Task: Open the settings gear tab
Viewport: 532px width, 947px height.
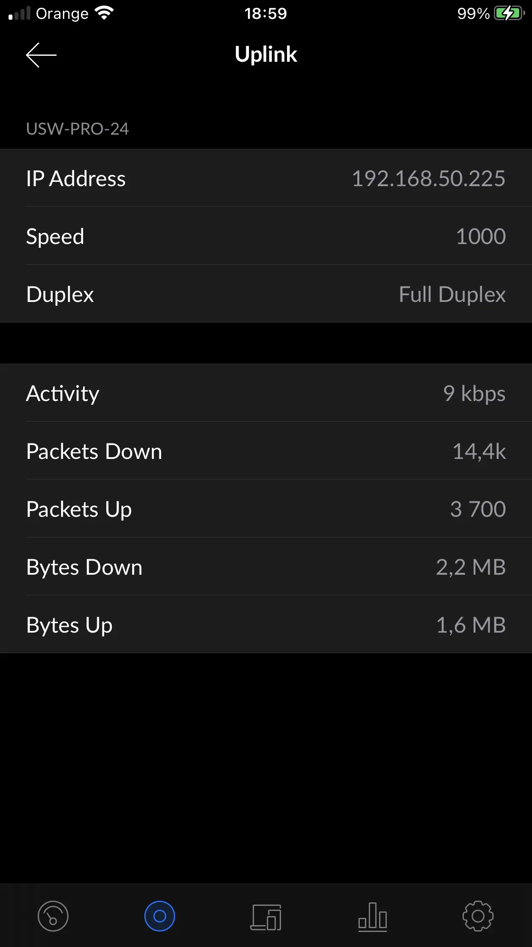Action: 478,917
